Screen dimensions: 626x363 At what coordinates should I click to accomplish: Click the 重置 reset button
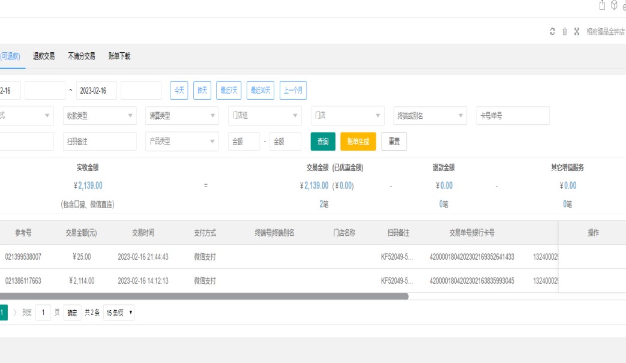[394, 142]
